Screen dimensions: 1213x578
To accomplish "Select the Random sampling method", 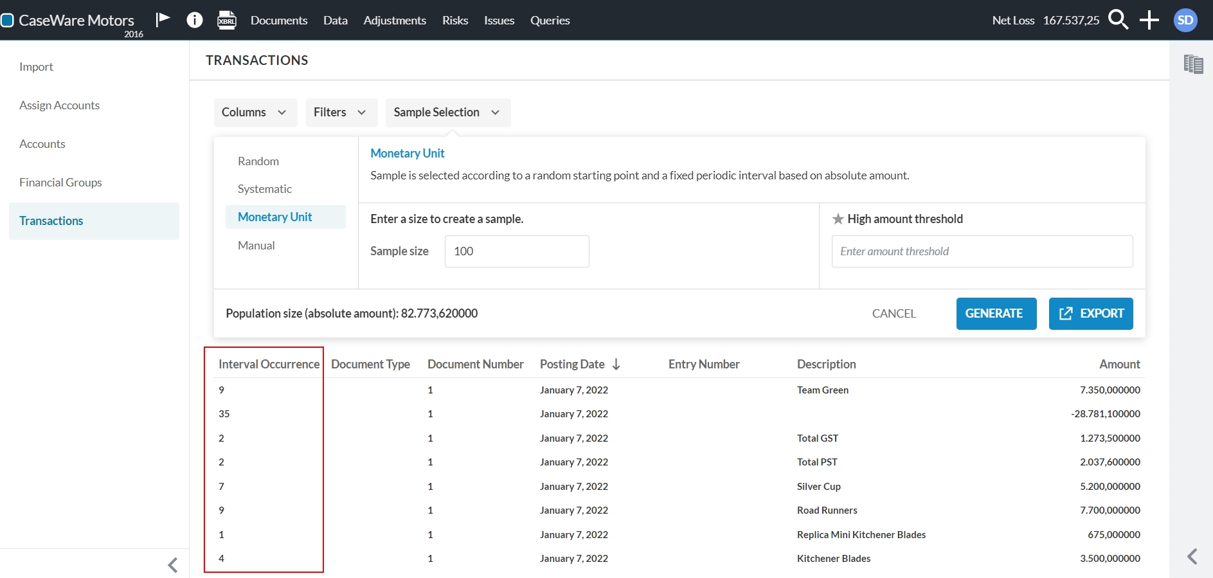I will (x=258, y=161).
